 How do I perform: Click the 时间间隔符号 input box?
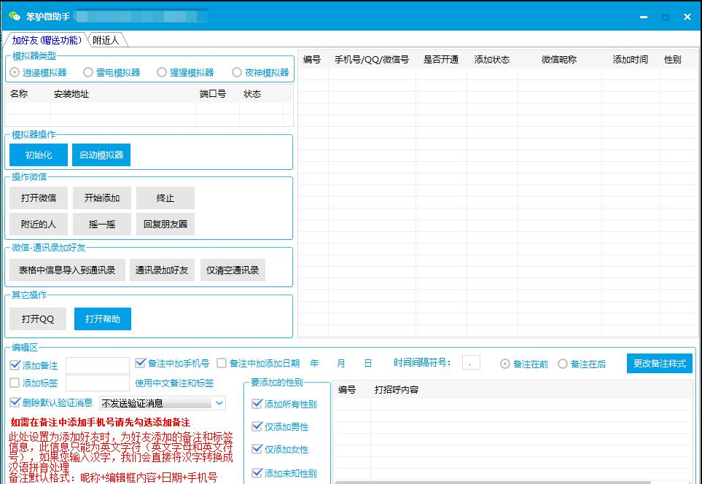[x=471, y=363]
